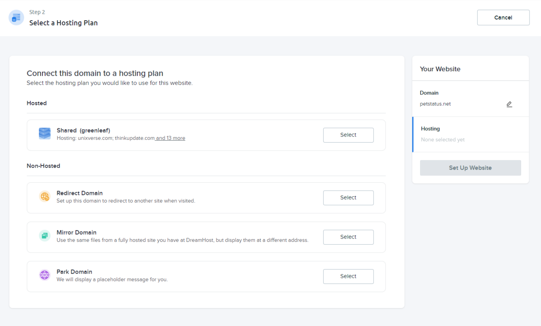Image resolution: width=541 pixels, height=326 pixels.
Task: Select the Park Domain option
Action: (348, 276)
